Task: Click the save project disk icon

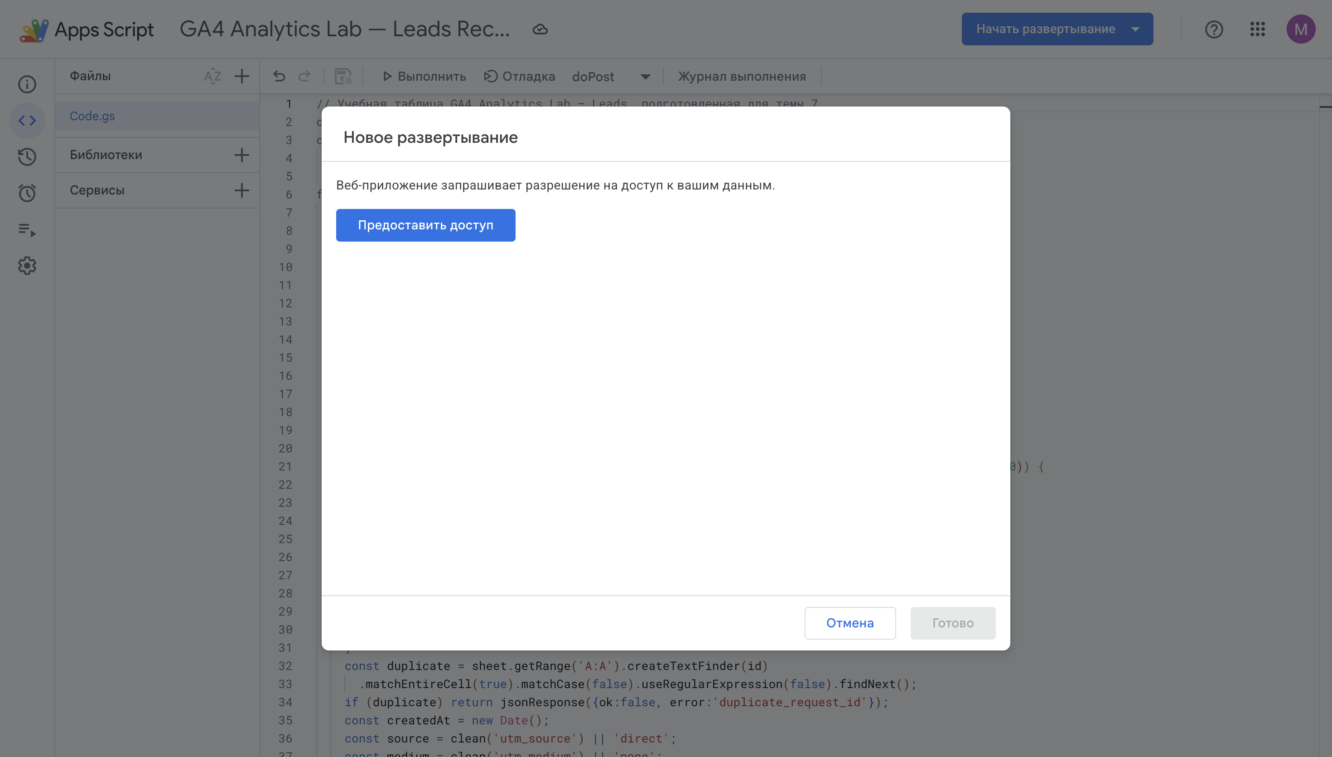Action: [343, 77]
